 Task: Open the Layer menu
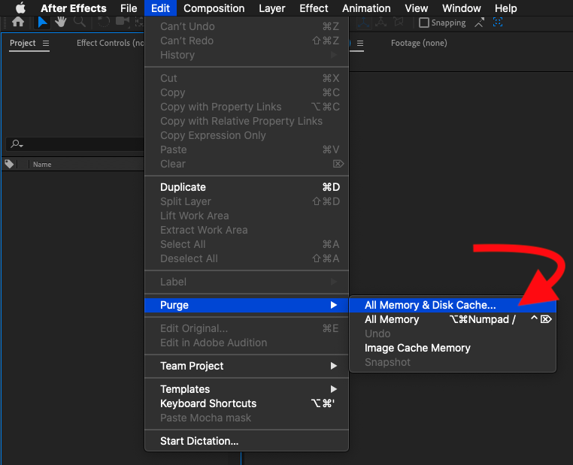point(272,8)
